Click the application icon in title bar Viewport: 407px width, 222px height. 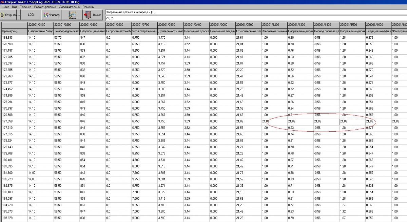tap(2, 2)
